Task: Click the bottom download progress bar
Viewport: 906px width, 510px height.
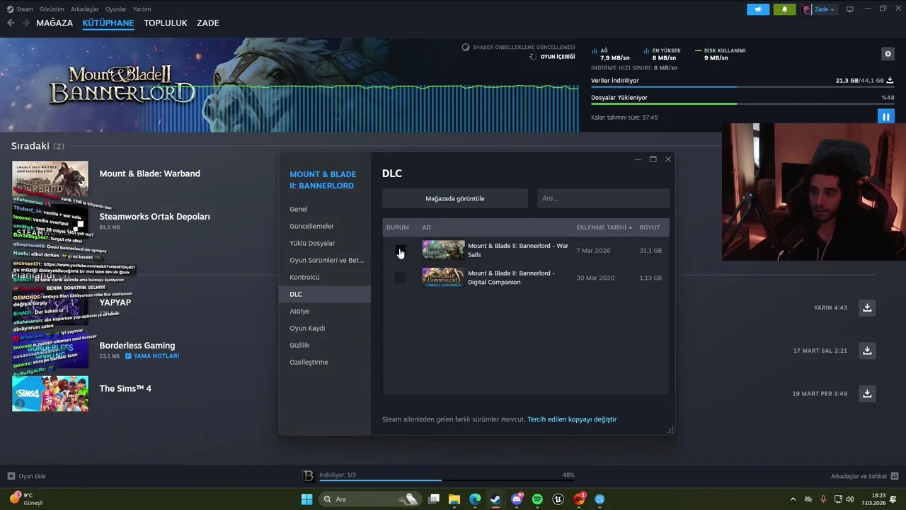Action: [446, 480]
